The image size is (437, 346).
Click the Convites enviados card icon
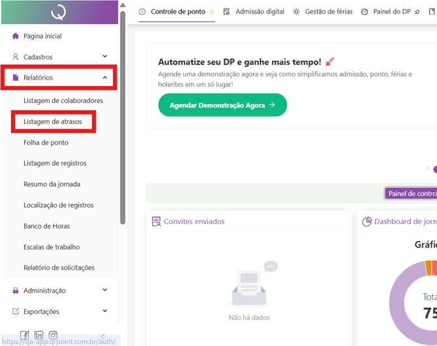156,222
